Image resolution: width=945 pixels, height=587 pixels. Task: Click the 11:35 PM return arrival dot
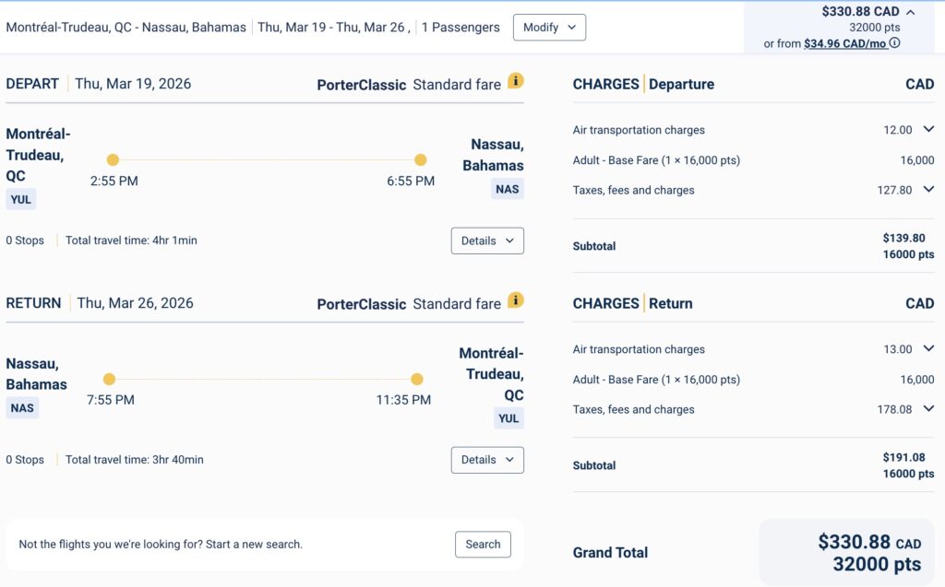pyautogui.click(x=417, y=379)
